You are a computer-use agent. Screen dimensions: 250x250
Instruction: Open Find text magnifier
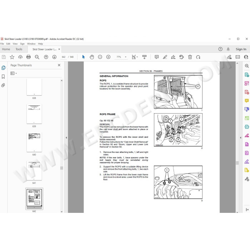37,57
